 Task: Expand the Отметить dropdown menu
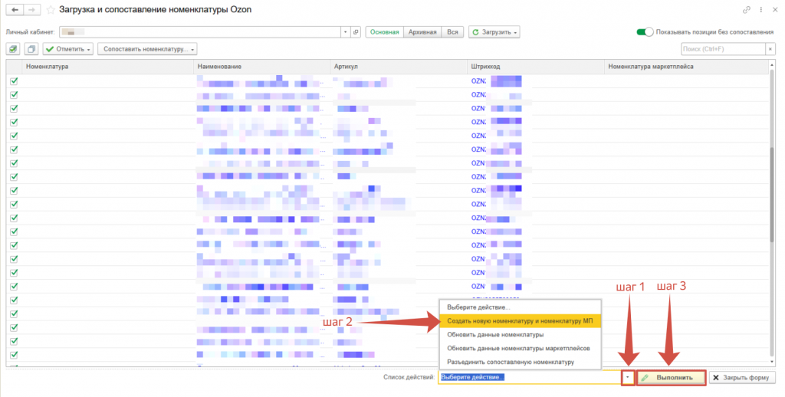pyautogui.click(x=67, y=49)
